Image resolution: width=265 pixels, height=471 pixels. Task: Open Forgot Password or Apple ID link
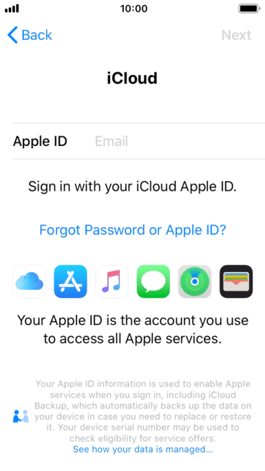tap(133, 230)
